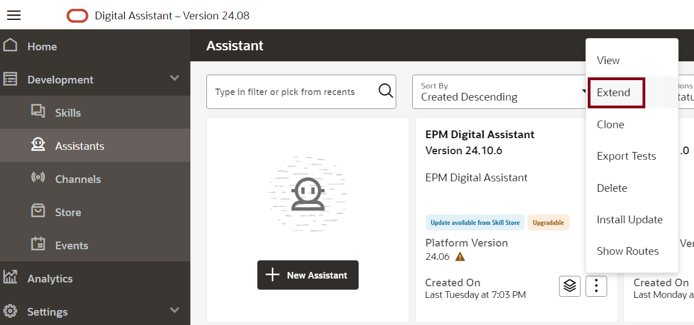Expand the Settings section
The width and height of the screenshot is (694, 325).
pyautogui.click(x=174, y=311)
